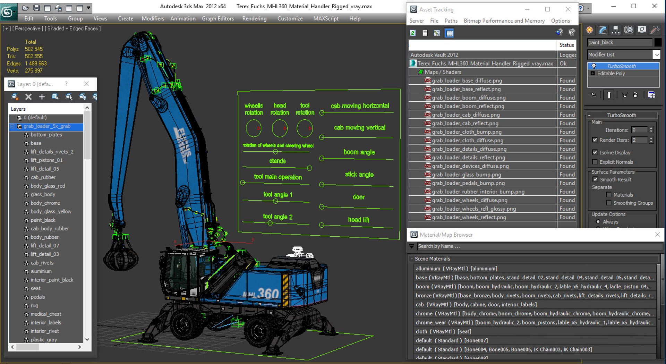Open the Create command panel tab
Viewport: 666px width, 364px height.
[x=589, y=30]
